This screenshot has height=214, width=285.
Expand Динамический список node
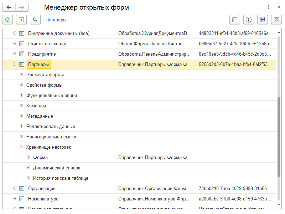pos(28,168)
